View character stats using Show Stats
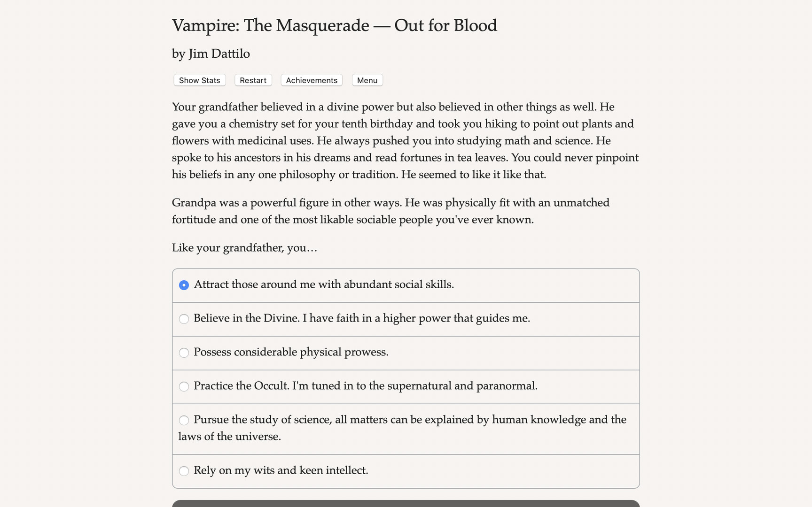Image resolution: width=812 pixels, height=507 pixels. click(199, 80)
